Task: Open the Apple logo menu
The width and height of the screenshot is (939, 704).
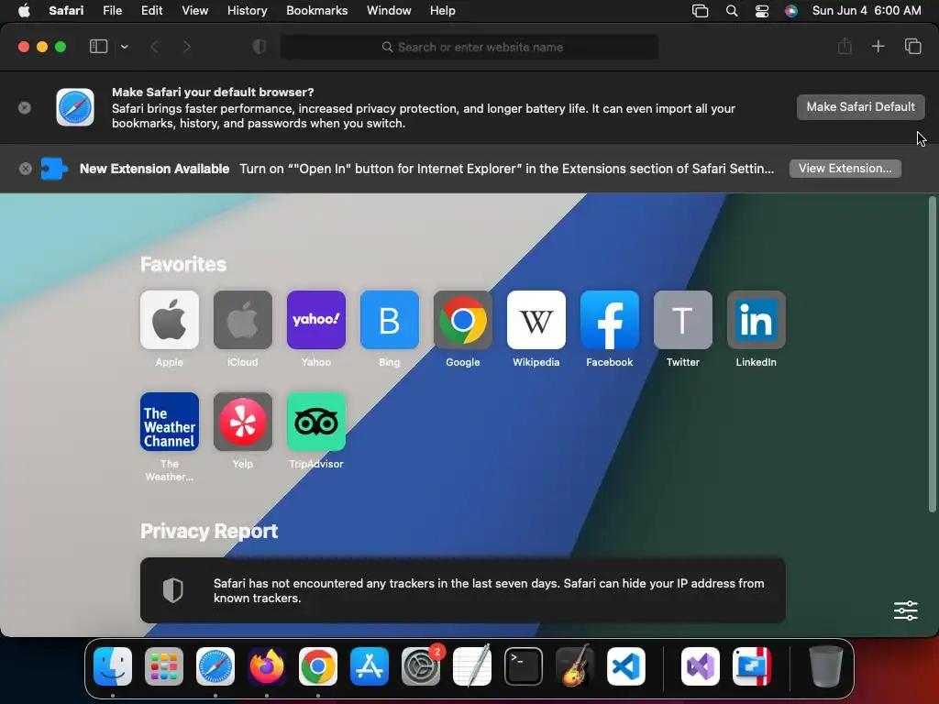Action: point(24,10)
